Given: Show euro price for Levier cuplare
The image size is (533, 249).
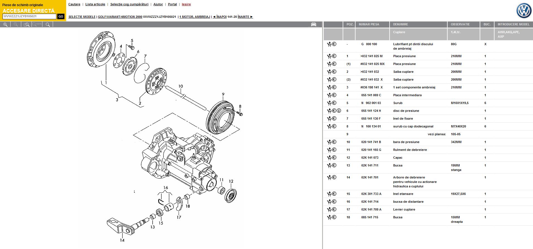Looking at the screenshot, I should coord(334,209).
